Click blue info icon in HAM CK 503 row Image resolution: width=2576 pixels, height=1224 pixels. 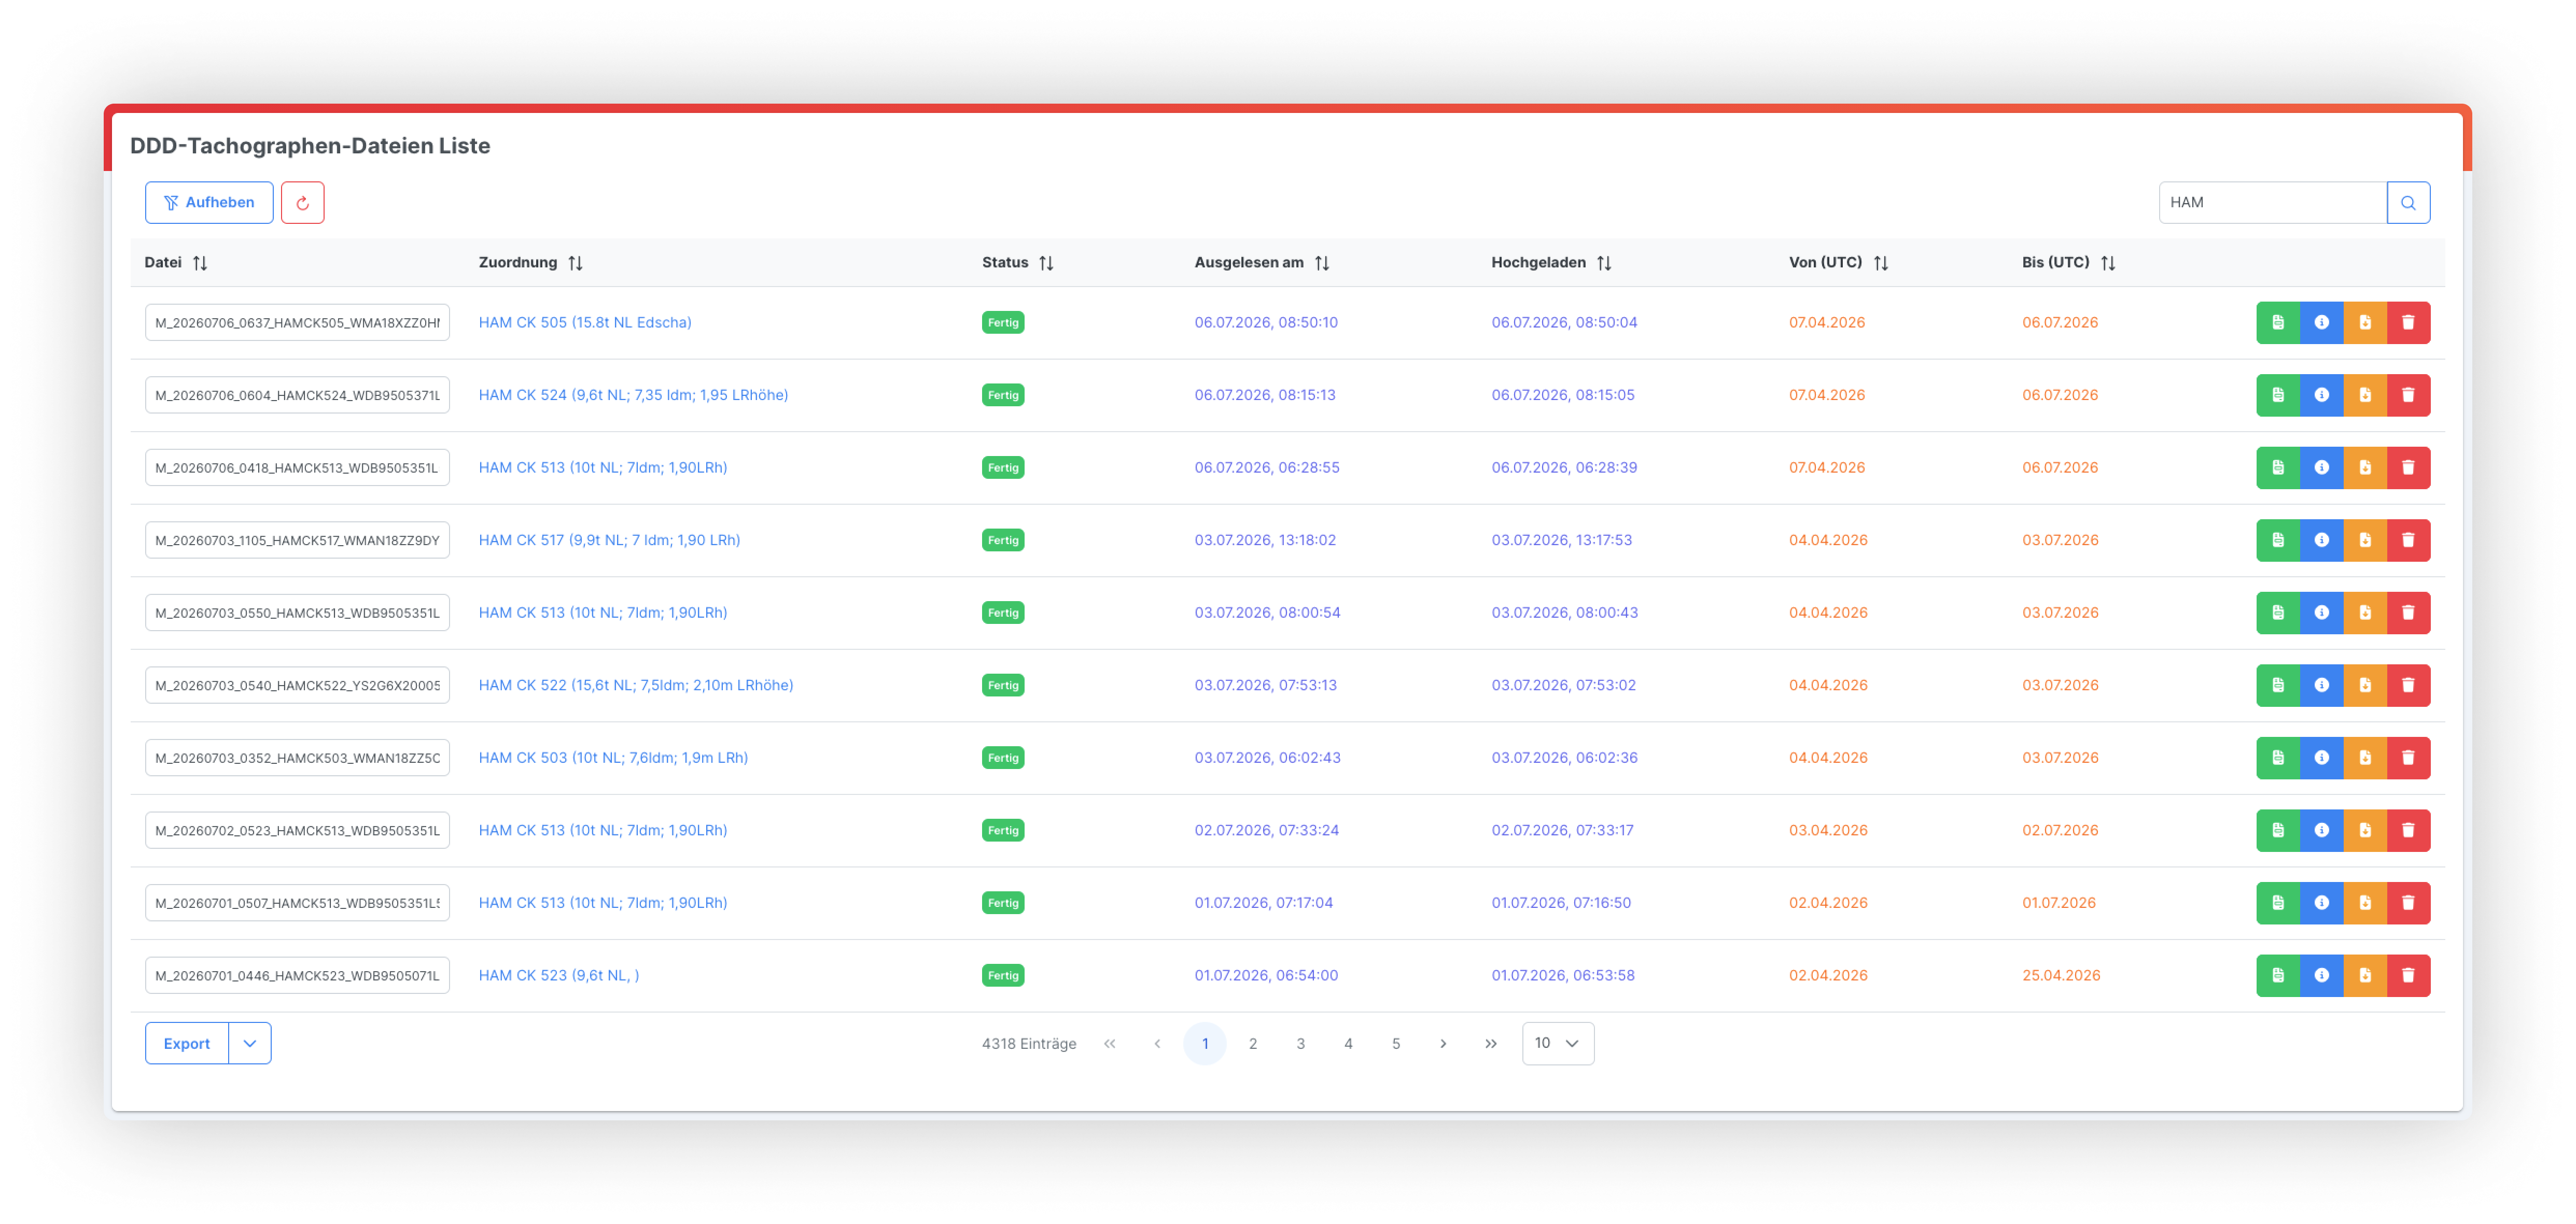(2321, 758)
